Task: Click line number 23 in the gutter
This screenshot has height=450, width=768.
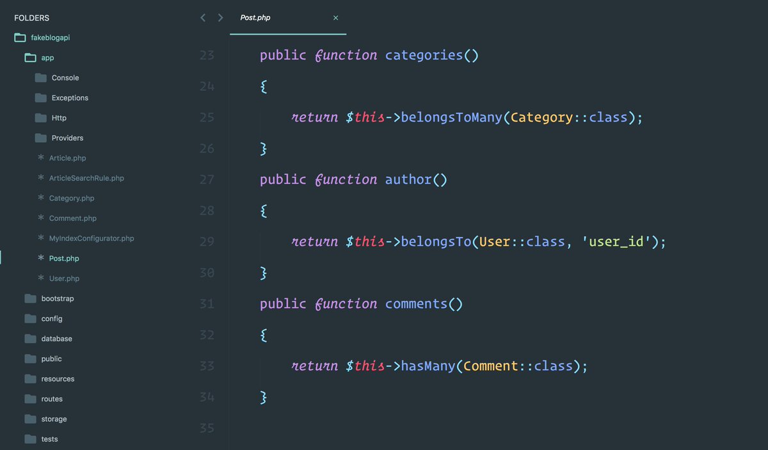Action: [207, 55]
